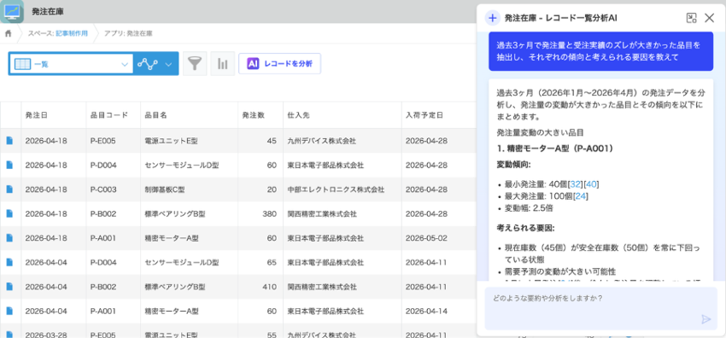Open record icon for P-D004 2026-04-18 row
Image resolution: width=726 pixels, height=338 pixels.
point(9,165)
